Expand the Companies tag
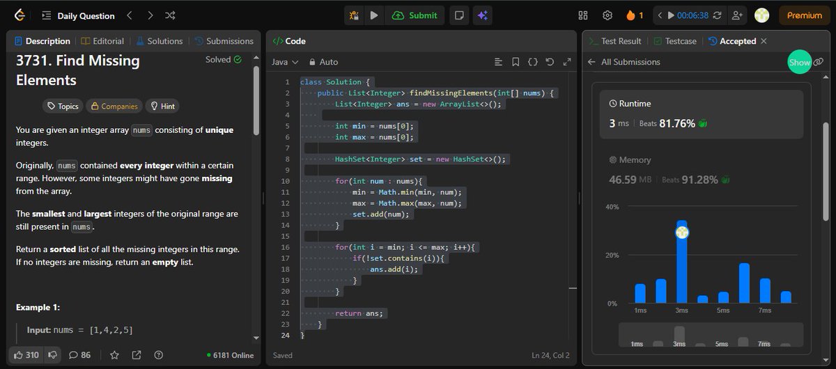836x369 pixels. 114,107
